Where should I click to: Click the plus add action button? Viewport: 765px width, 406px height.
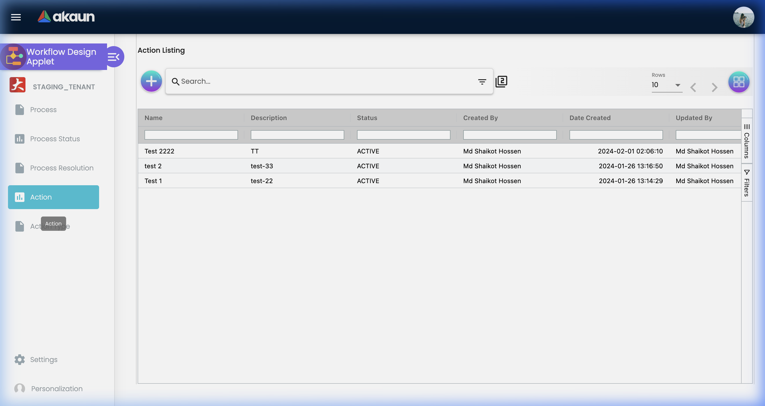tap(151, 81)
